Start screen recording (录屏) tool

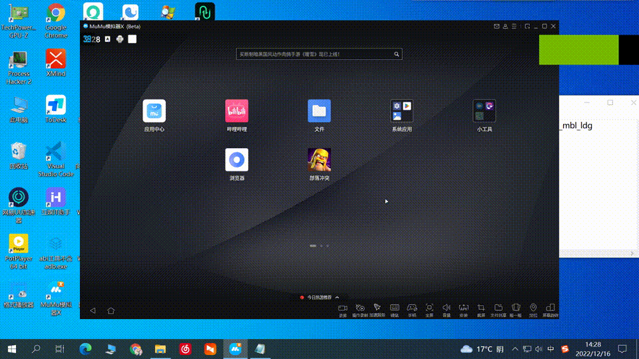tap(343, 310)
